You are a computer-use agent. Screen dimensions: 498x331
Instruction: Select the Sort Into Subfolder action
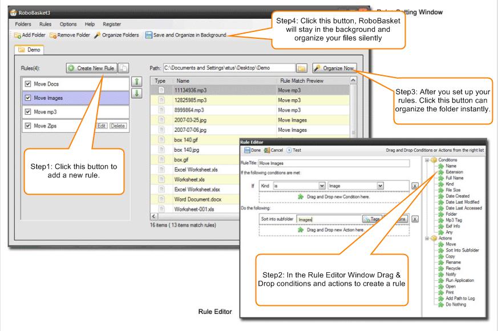(462, 251)
